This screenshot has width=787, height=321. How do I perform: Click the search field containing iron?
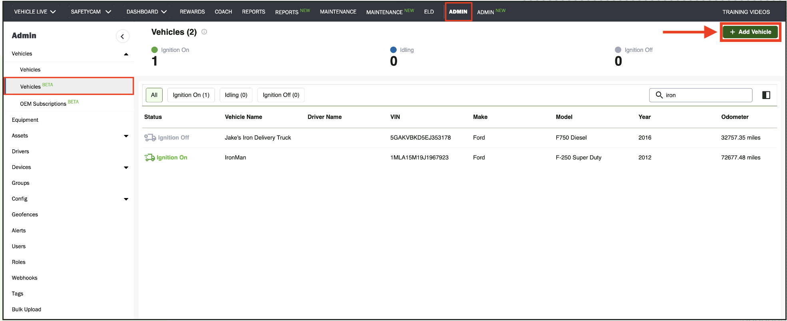(701, 95)
